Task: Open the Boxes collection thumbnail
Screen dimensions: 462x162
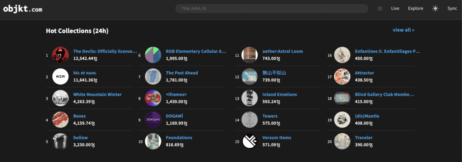Action: click(x=60, y=120)
